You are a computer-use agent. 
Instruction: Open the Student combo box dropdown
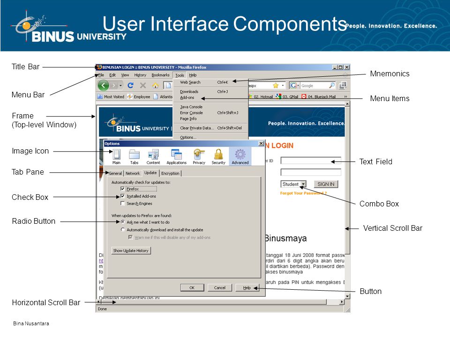[x=304, y=184]
